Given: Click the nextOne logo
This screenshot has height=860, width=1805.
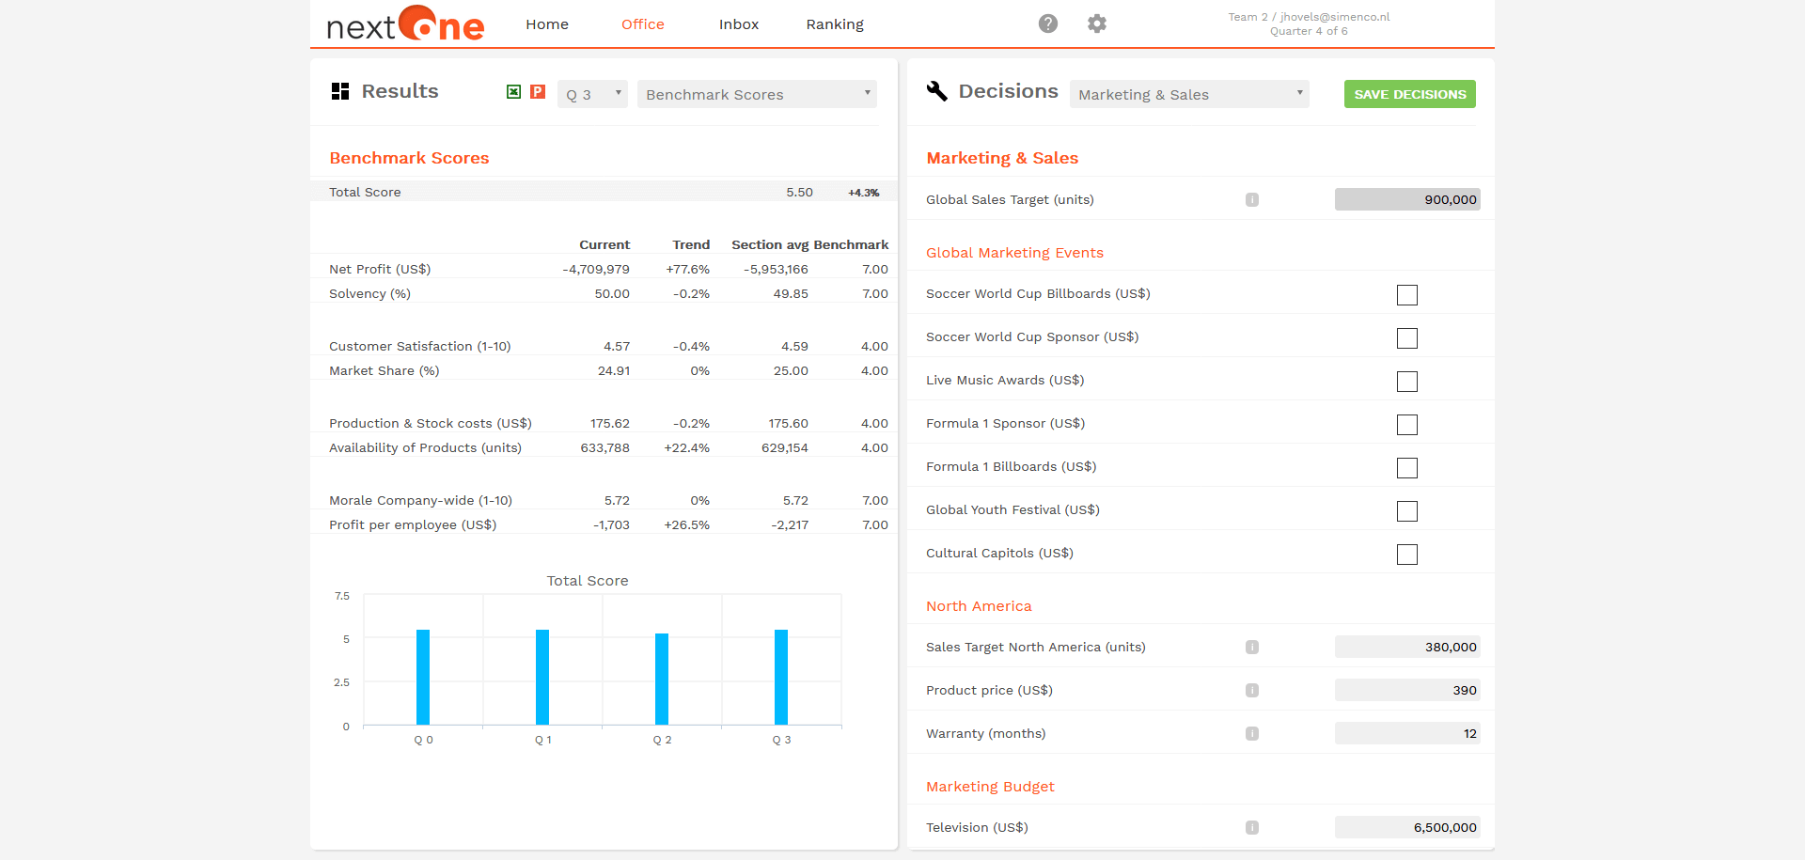Looking at the screenshot, I should [405, 24].
